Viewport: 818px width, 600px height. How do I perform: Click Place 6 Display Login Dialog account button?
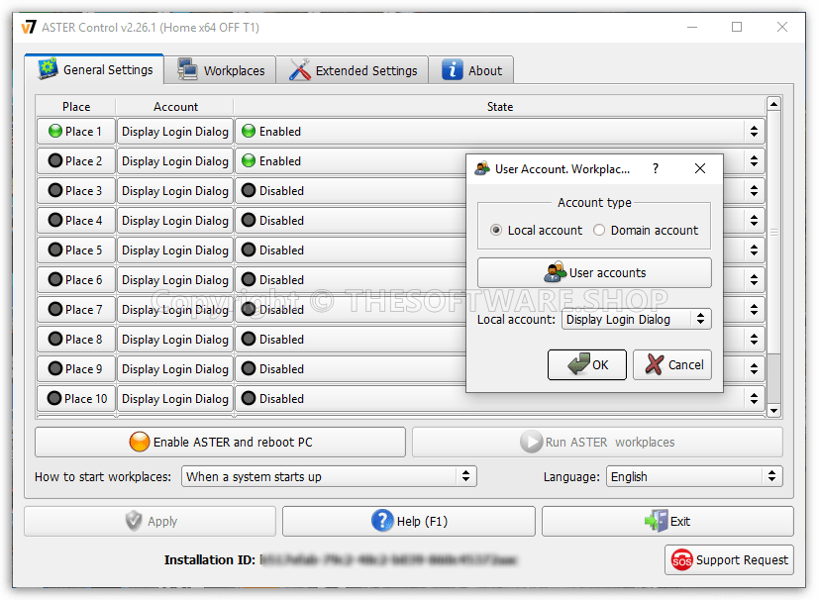[174, 279]
